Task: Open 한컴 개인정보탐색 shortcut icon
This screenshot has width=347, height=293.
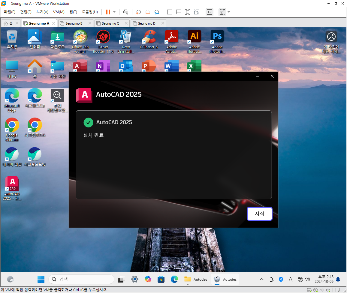Action: pyautogui.click(x=58, y=100)
